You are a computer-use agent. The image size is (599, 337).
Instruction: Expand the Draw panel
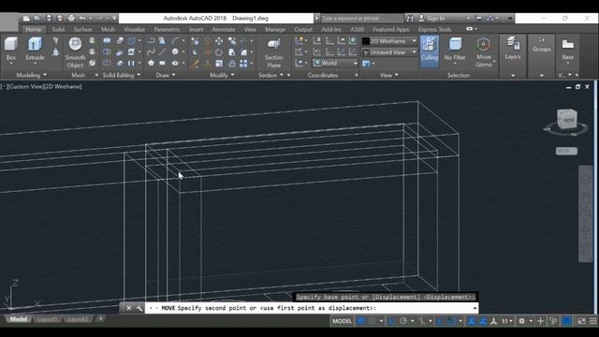click(x=166, y=75)
